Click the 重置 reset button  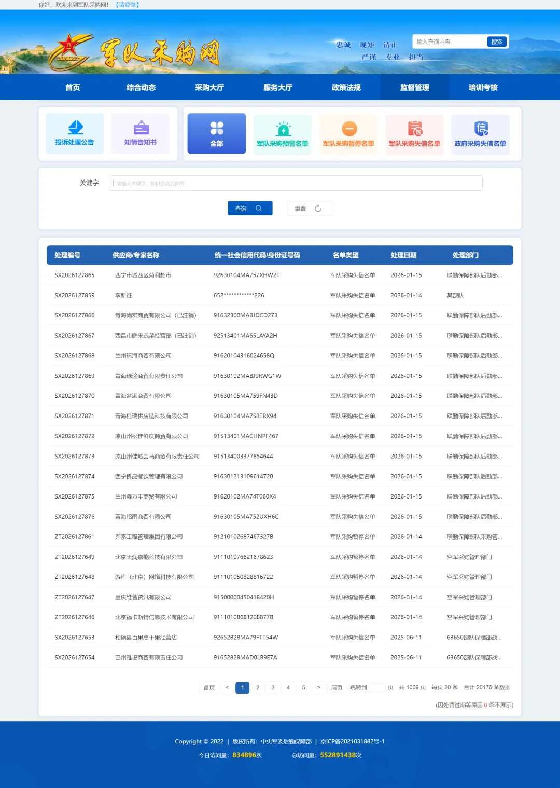pyautogui.click(x=309, y=209)
